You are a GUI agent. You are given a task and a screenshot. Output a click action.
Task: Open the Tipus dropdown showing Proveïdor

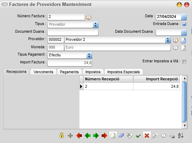tap(95, 24)
